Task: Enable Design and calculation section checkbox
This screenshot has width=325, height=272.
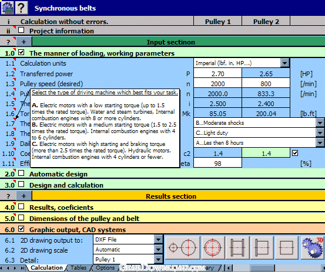Action: (21, 185)
